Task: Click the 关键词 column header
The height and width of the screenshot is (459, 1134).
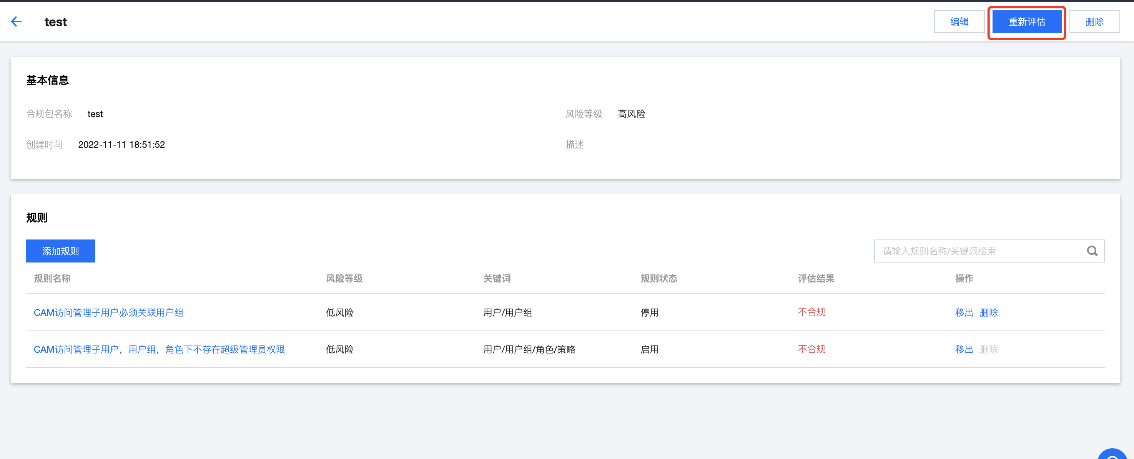Action: tap(497, 278)
